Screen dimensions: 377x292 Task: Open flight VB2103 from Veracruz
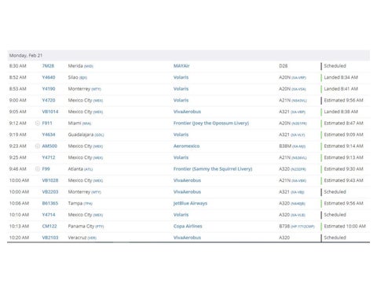(50, 238)
